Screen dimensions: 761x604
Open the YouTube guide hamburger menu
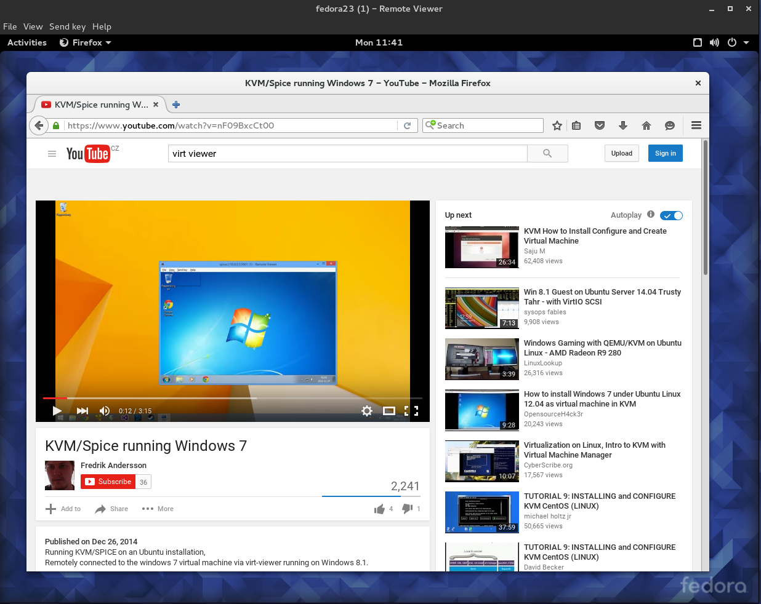click(52, 154)
